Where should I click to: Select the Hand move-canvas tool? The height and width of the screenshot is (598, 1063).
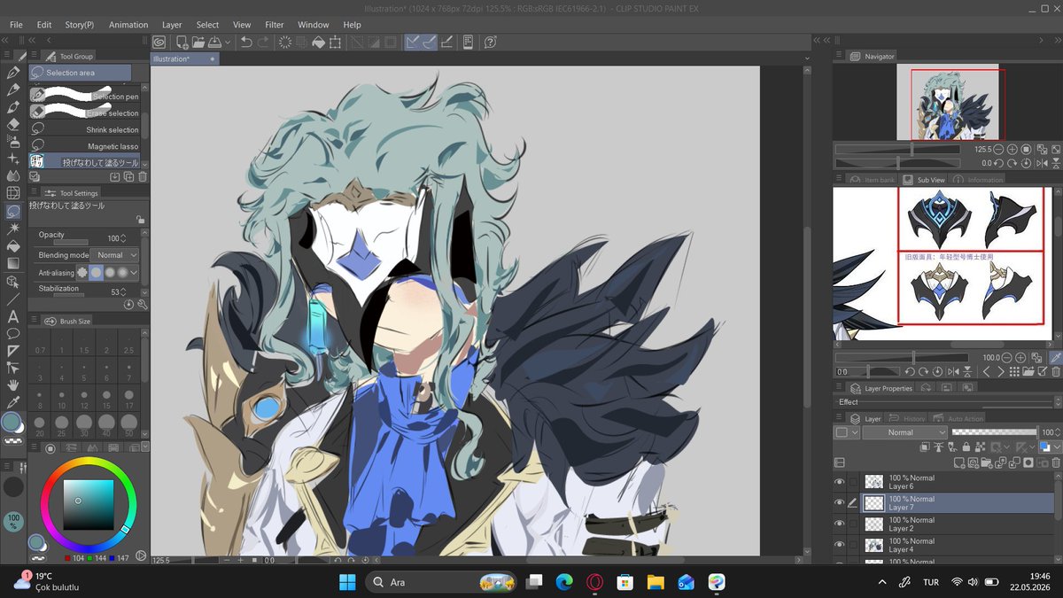[13, 385]
